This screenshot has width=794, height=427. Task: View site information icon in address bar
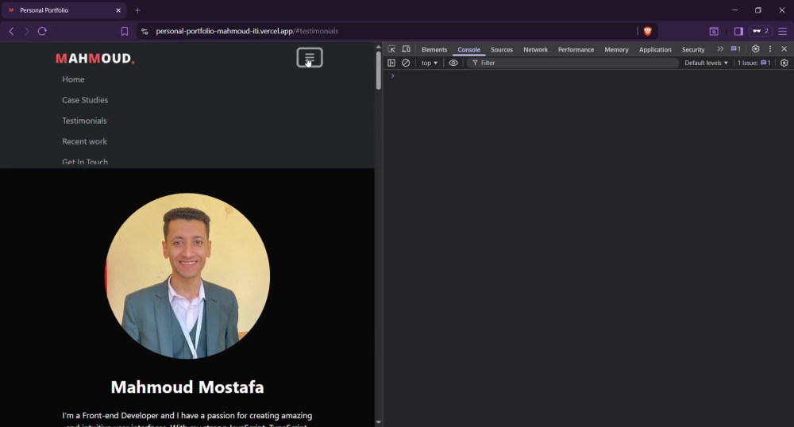[x=145, y=32]
